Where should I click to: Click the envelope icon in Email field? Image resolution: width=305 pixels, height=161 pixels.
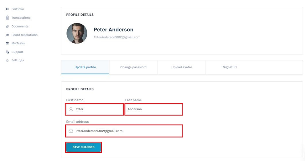71,131
